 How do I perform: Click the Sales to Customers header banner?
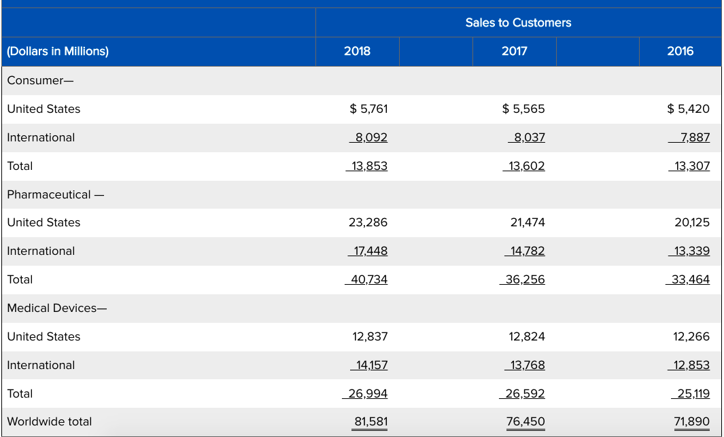(519, 22)
